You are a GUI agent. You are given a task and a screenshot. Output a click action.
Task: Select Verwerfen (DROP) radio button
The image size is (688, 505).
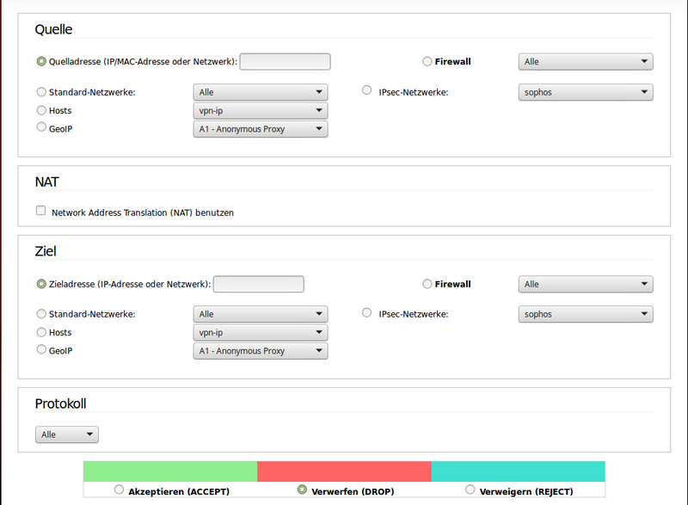pyautogui.click(x=302, y=490)
